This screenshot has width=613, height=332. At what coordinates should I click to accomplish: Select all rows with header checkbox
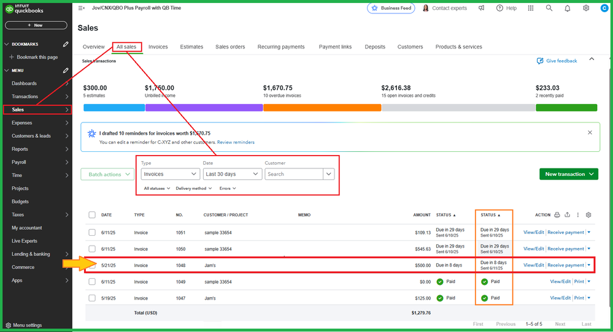tap(92, 214)
